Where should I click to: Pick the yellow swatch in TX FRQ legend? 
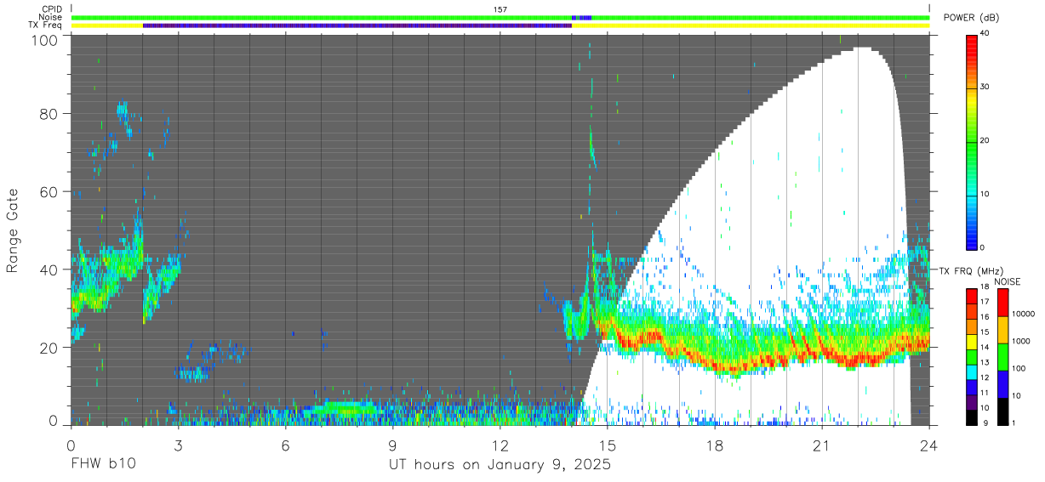click(x=971, y=340)
